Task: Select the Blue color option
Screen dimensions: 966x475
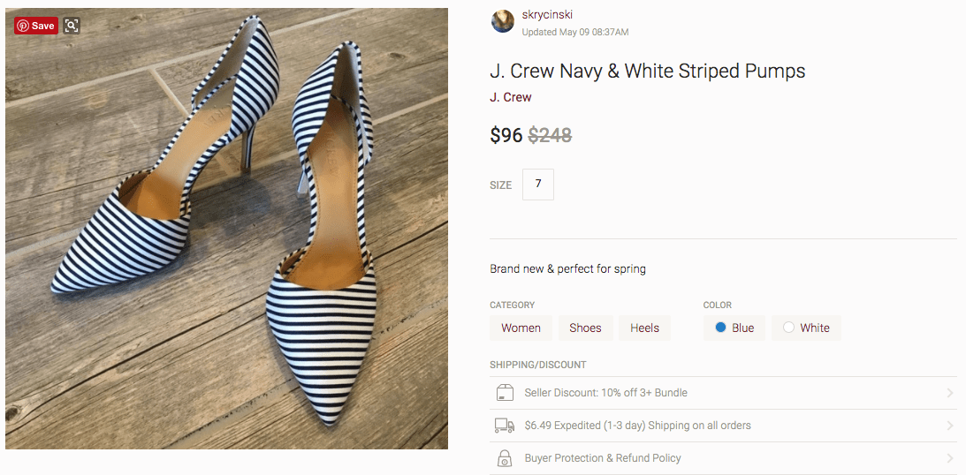Action: click(x=734, y=328)
